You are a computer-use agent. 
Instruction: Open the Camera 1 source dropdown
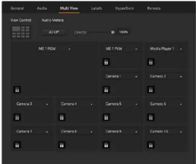[121, 76]
